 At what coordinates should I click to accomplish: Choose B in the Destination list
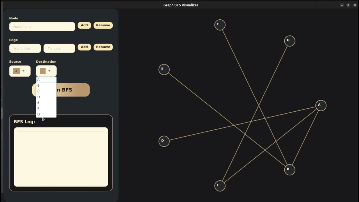46,85
